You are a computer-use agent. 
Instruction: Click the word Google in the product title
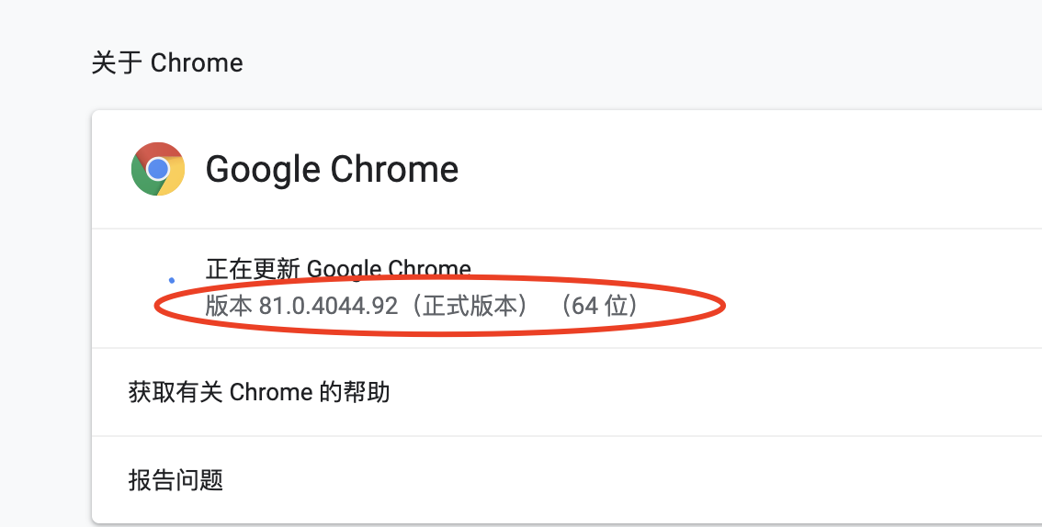tap(263, 169)
